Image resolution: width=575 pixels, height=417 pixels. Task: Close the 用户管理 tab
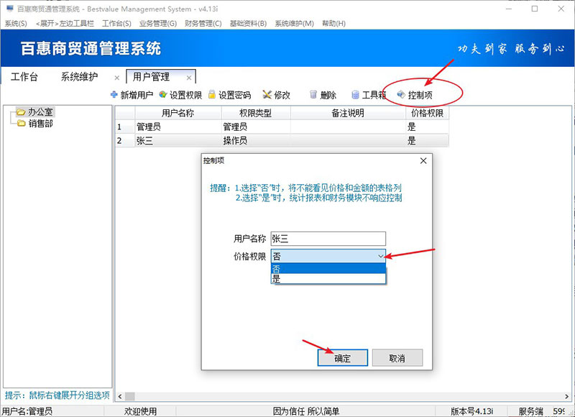pyautogui.click(x=189, y=78)
